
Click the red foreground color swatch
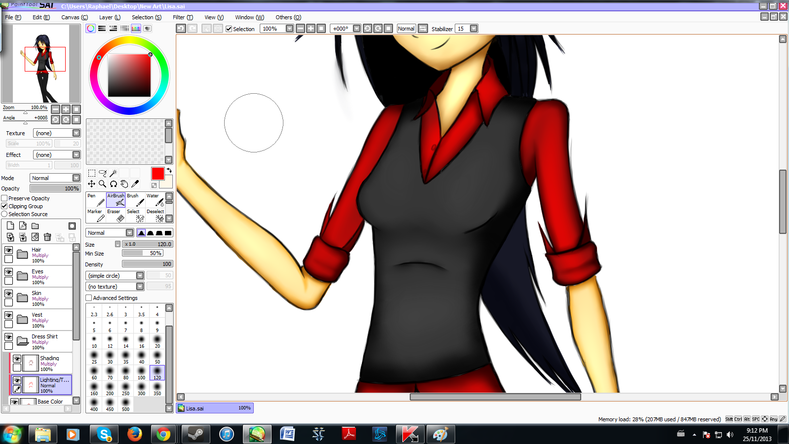click(158, 174)
